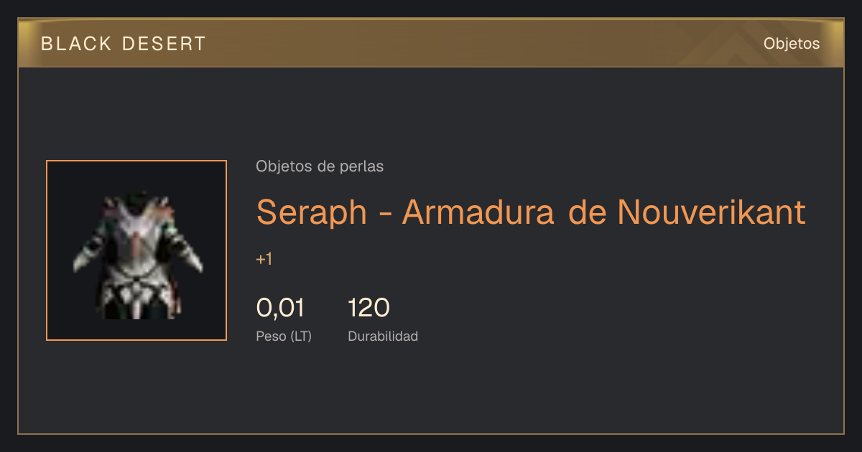The height and width of the screenshot is (452, 862).
Task: Click the word 'perlas' in the category line
Action: point(364,167)
